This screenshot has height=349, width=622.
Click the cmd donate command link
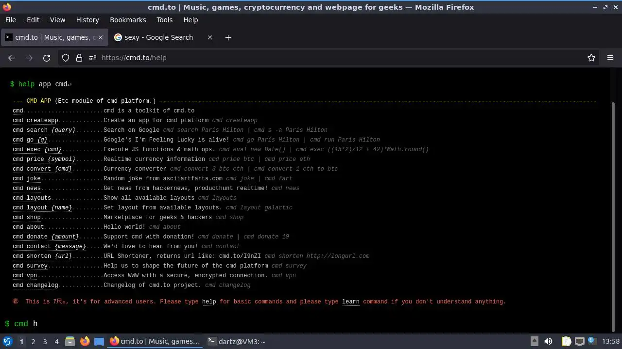tap(46, 237)
